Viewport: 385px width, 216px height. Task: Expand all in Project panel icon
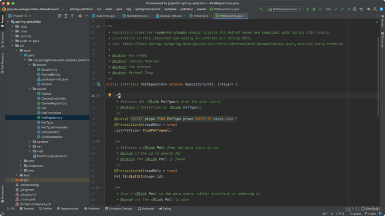66,16
